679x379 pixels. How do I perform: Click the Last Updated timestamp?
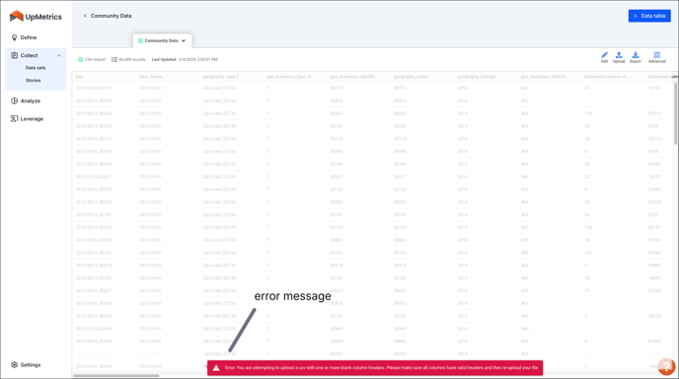pyautogui.click(x=185, y=60)
